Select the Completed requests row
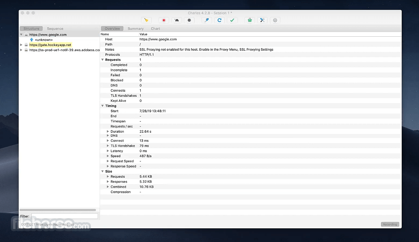The height and width of the screenshot is (242, 419). pos(251,65)
